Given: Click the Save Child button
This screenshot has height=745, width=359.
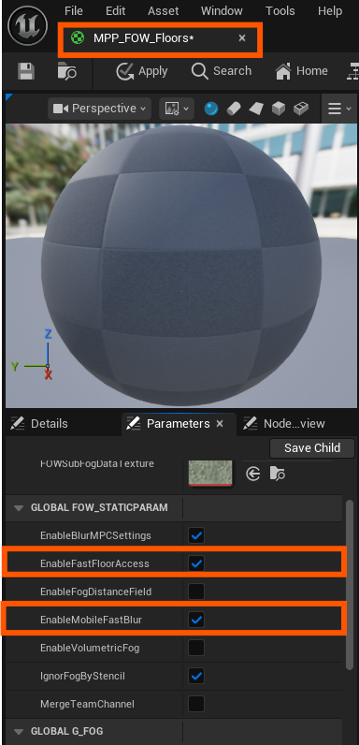Looking at the screenshot, I should 312,448.
